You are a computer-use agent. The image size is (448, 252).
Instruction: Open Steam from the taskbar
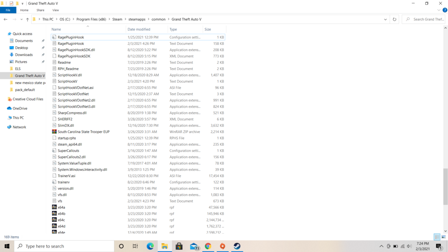237,246
